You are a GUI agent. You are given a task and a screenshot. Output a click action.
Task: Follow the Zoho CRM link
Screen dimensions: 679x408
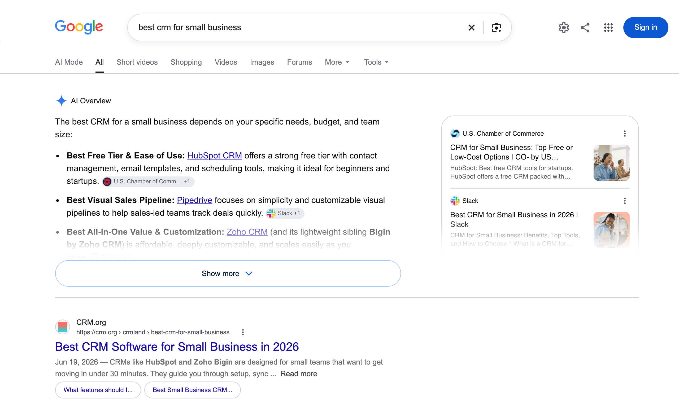(x=247, y=232)
